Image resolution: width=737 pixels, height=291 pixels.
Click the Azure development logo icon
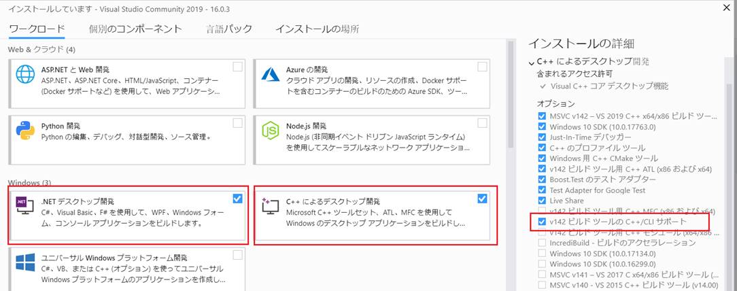271,73
